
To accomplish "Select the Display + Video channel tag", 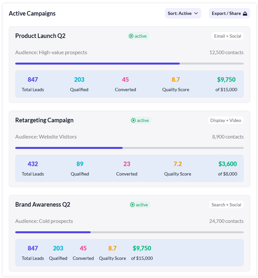I will [226, 120].
